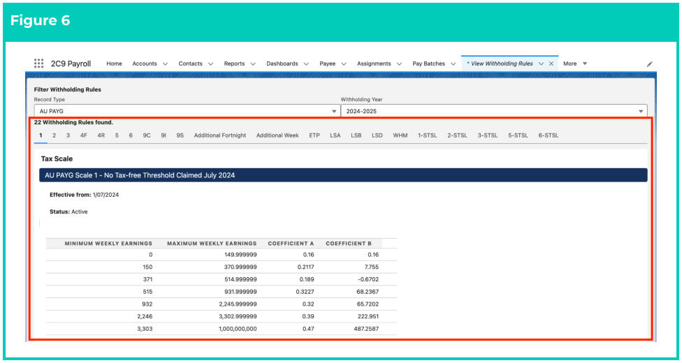682x363 pixels.
Task: Click the Coefficient A column header
Action: point(291,244)
